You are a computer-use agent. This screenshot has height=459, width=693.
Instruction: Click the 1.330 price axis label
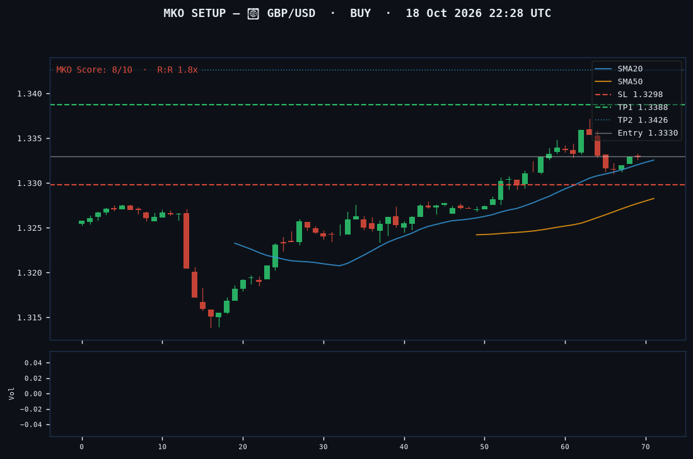29,183
